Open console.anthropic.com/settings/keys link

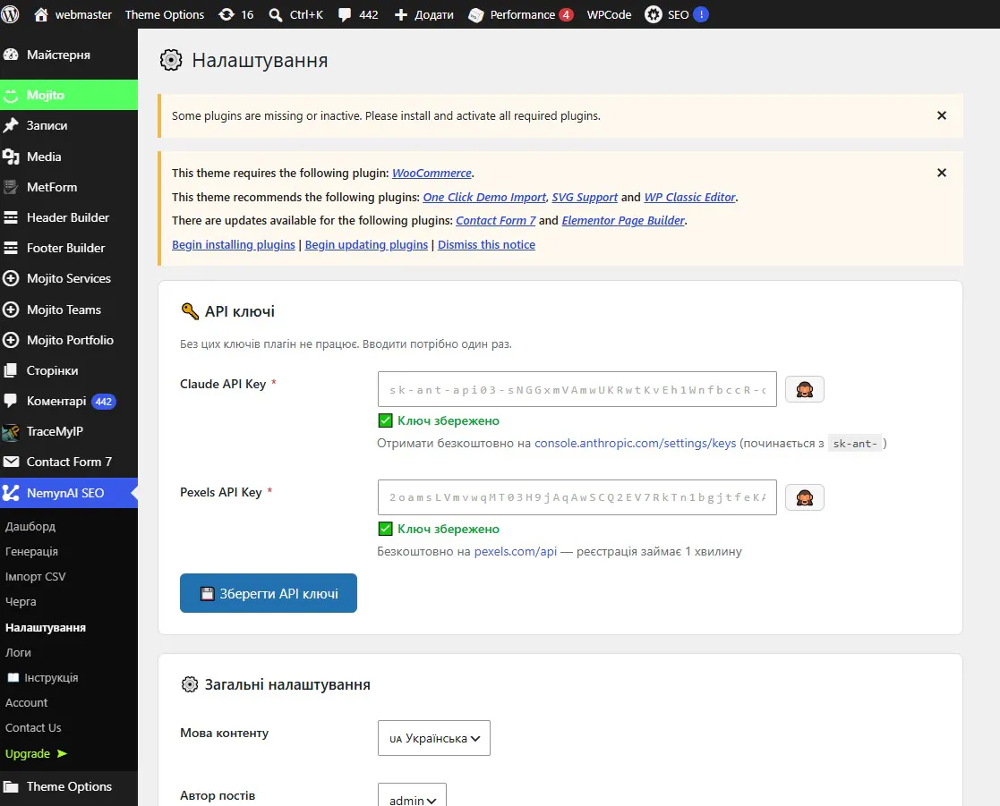coord(636,443)
